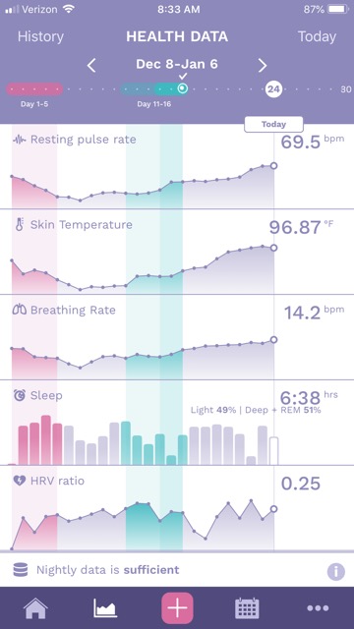Viewport: 354px width, 629px height.
Task: Tap the lungs icon beside Breathing Rate
Action: [x=20, y=310]
